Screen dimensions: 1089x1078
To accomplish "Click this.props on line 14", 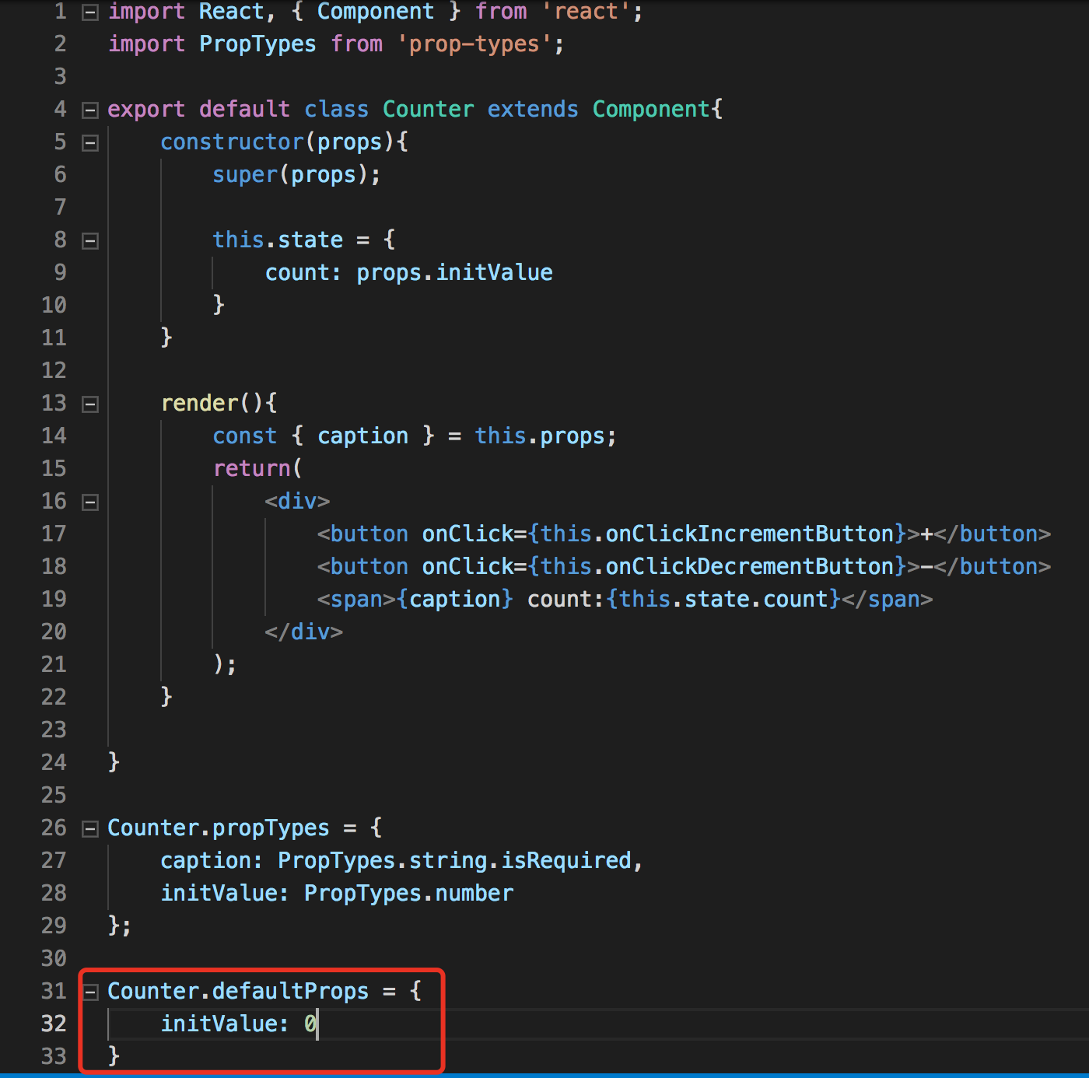I will [540, 436].
